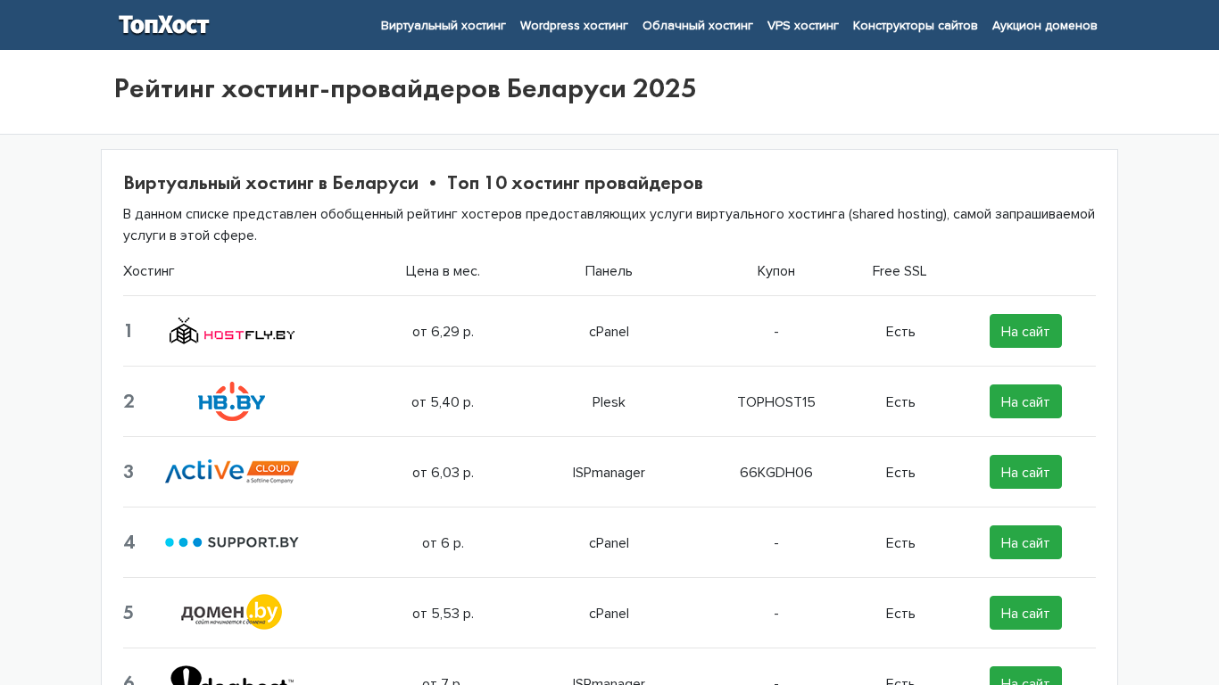This screenshot has width=1219, height=685.
Task: Go to Active Cloud via На сайт
Action: tap(1025, 472)
